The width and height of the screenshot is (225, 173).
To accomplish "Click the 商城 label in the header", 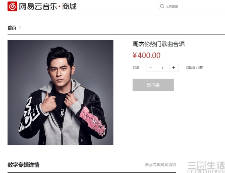I will tap(69, 7).
